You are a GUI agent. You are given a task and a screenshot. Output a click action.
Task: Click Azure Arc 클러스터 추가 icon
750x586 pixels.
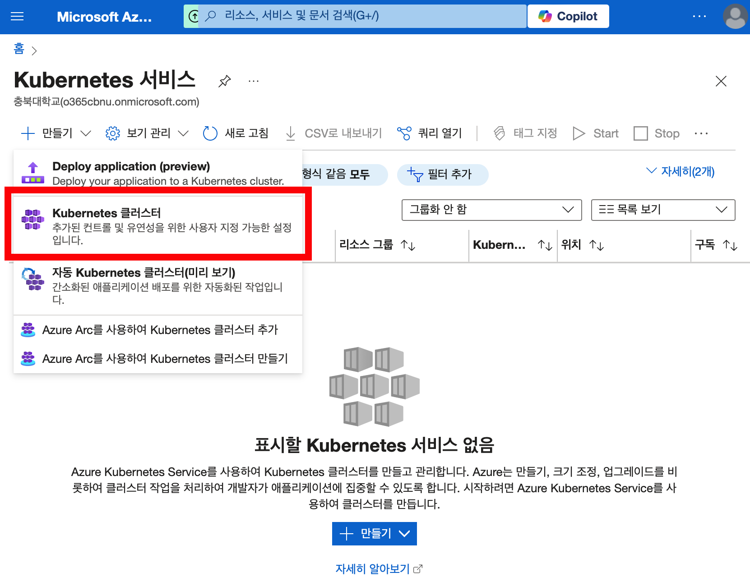(28, 330)
